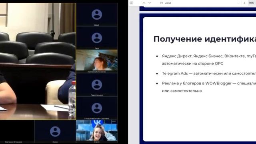Click the 'или самостоятельно' text line
Image resolution: width=256 pixels, height=144 pixels.
[x=182, y=91]
